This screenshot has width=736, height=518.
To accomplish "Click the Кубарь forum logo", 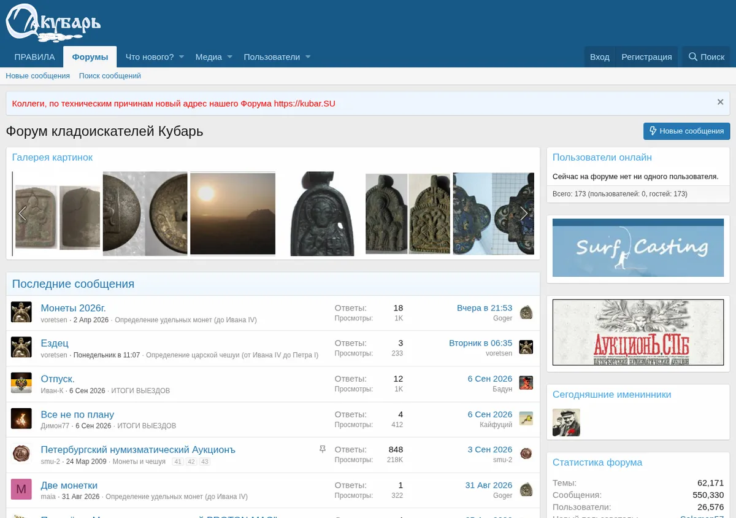I will (x=53, y=23).
